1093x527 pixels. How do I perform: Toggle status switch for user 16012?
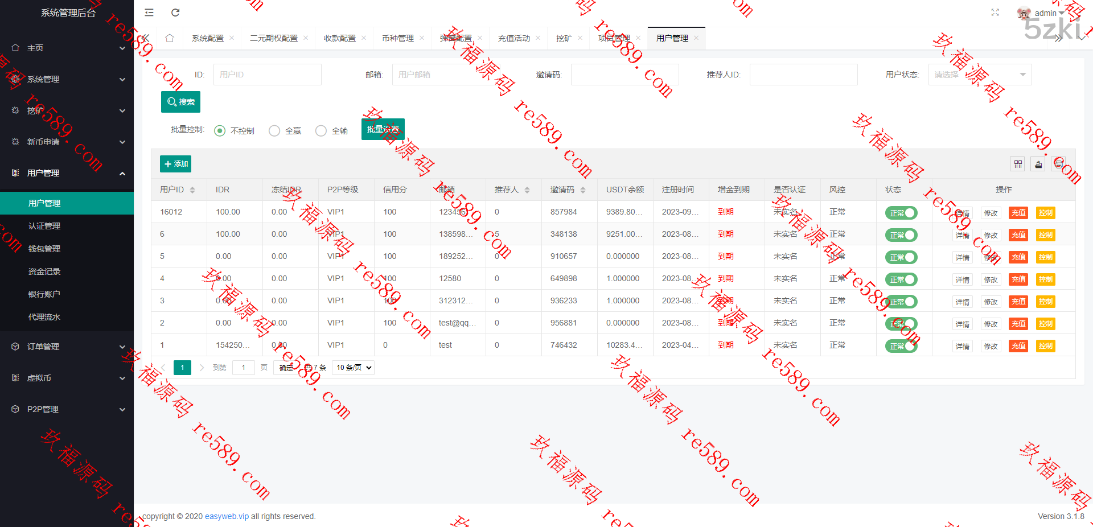901,213
